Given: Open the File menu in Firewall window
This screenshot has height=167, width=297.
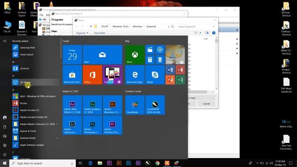Looking at the screenshot, I should (41, 15).
